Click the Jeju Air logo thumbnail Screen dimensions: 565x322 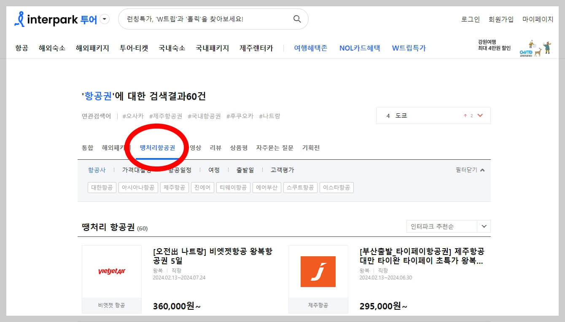click(318, 271)
